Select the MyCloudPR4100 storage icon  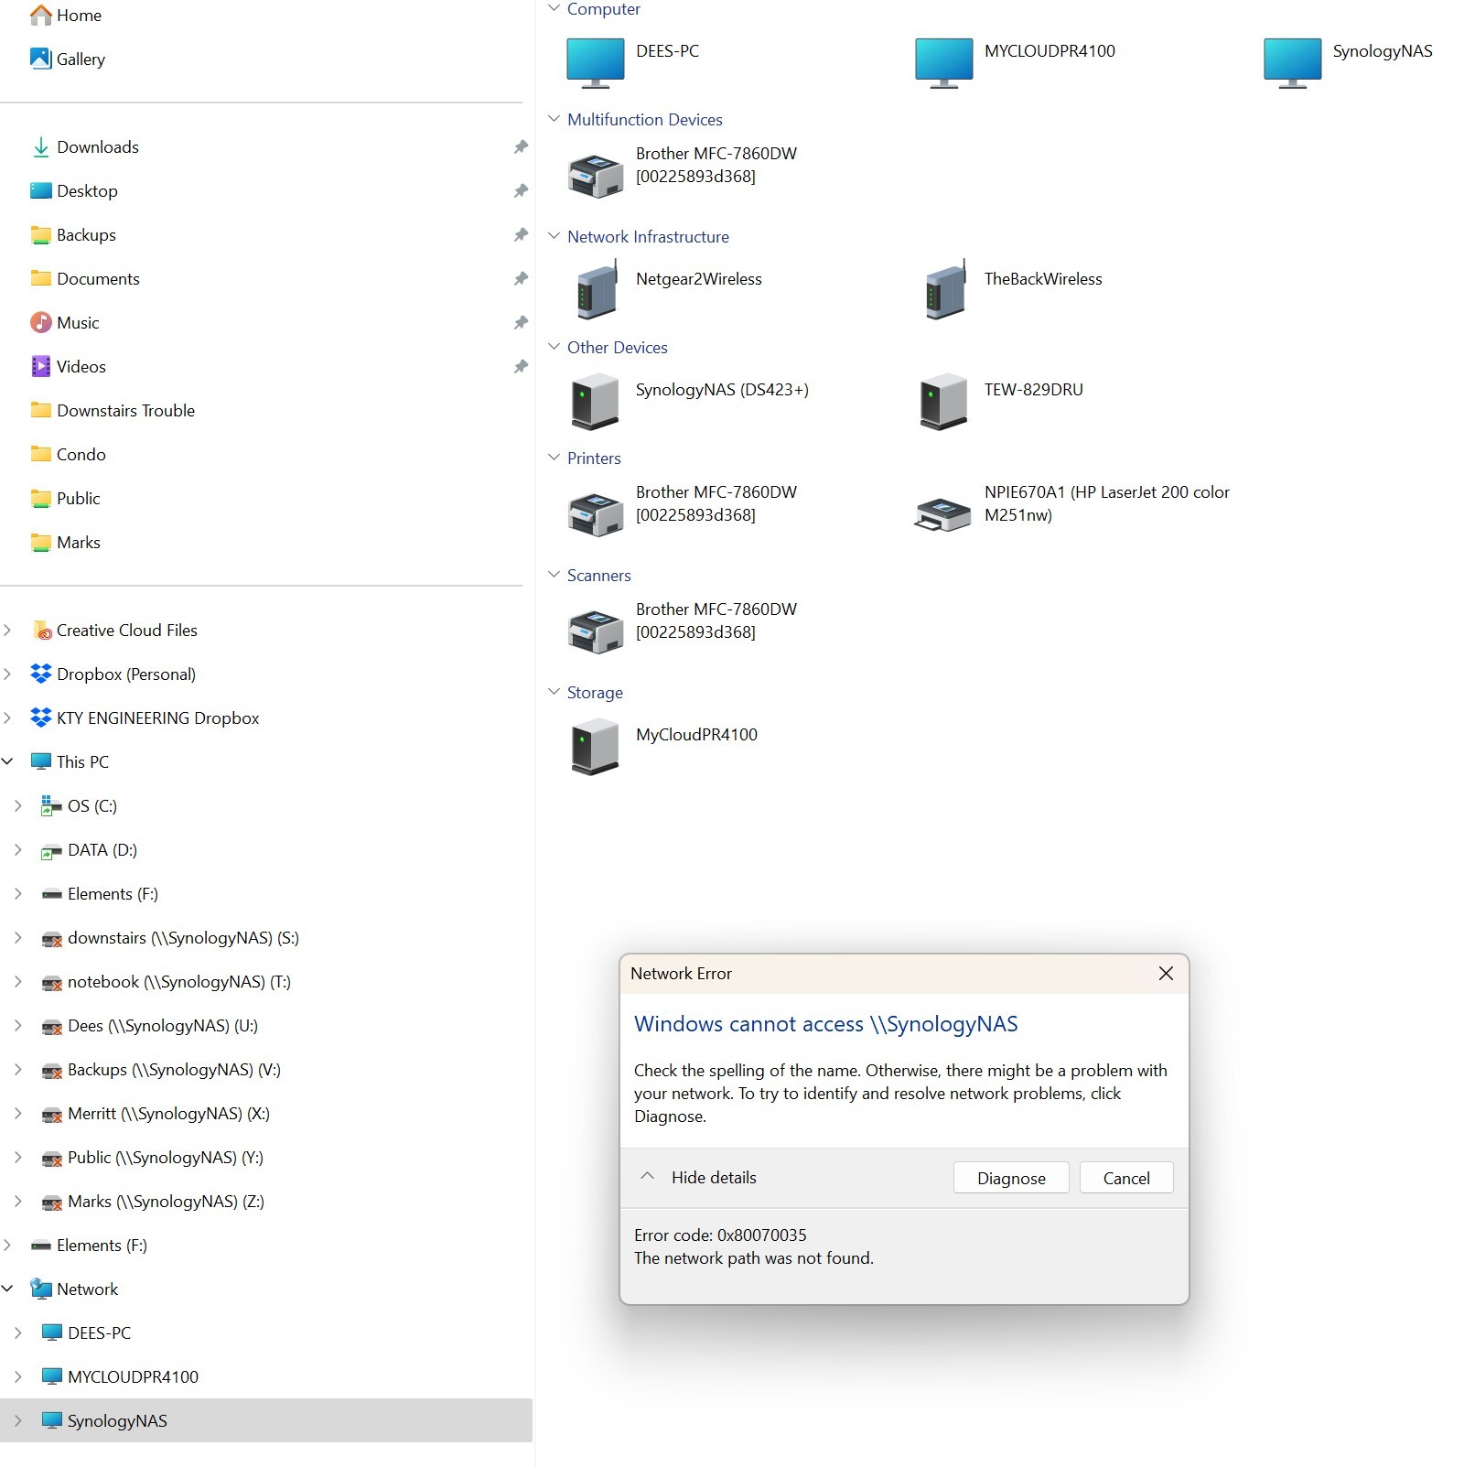[595, 745]
